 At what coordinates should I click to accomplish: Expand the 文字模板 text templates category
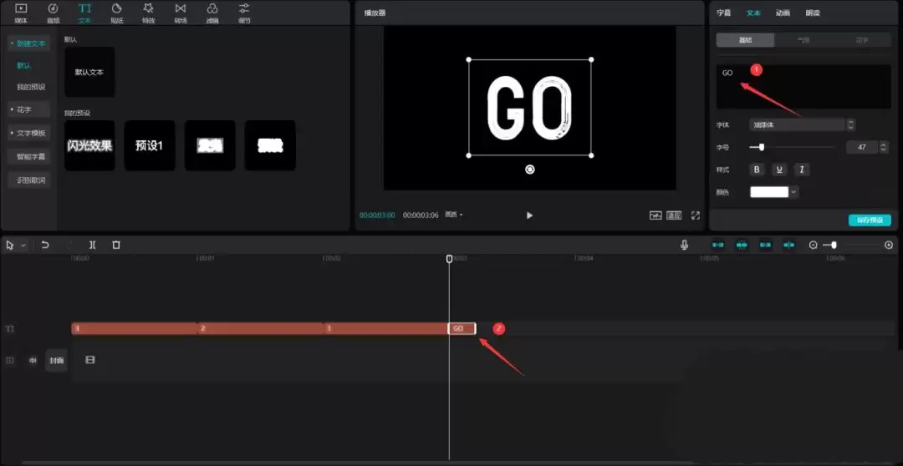tap(29, 133)
